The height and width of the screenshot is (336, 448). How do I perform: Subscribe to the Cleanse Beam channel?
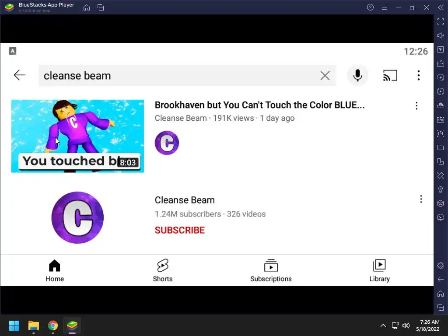click(x=180, y=230)
